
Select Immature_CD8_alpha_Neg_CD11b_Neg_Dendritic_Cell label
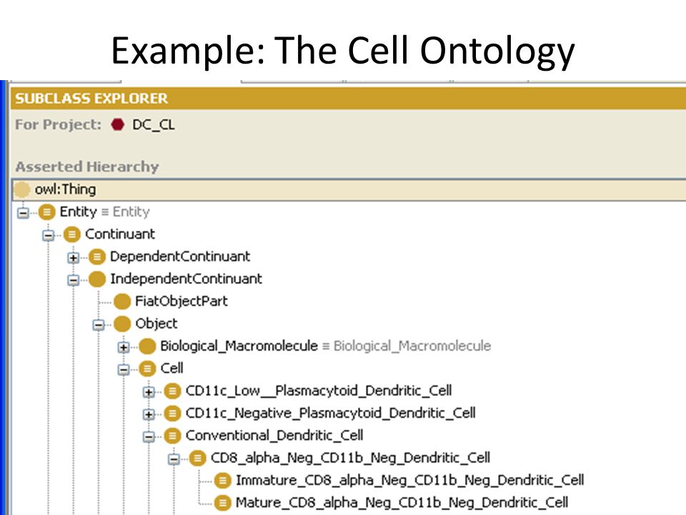410,481
